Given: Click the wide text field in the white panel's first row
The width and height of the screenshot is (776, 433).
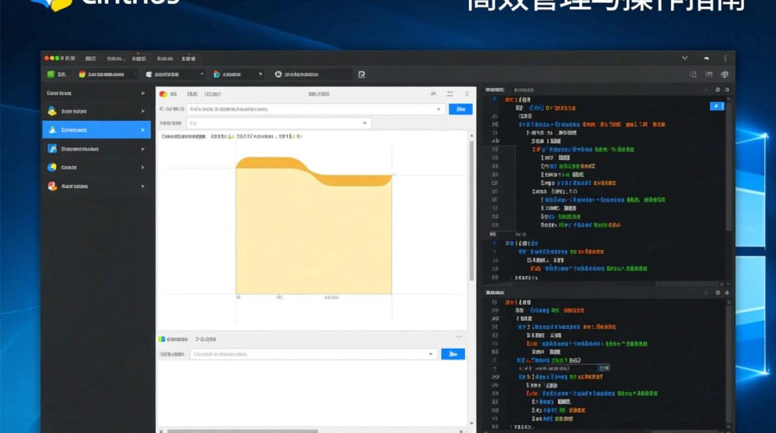Looking at the screenshot, I should pyautogui.click(x=316, y=109).
